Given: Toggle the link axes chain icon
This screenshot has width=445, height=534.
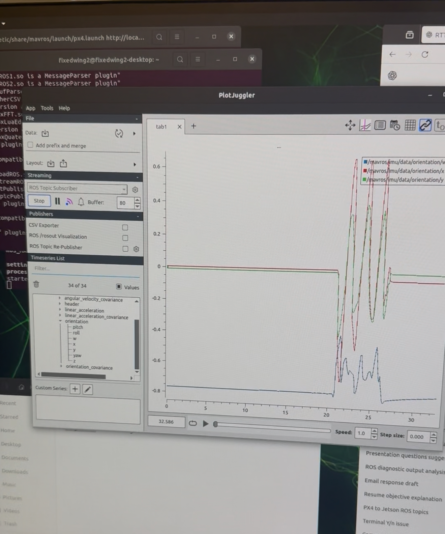Looking at the screenshot, I should click(425, 125).
